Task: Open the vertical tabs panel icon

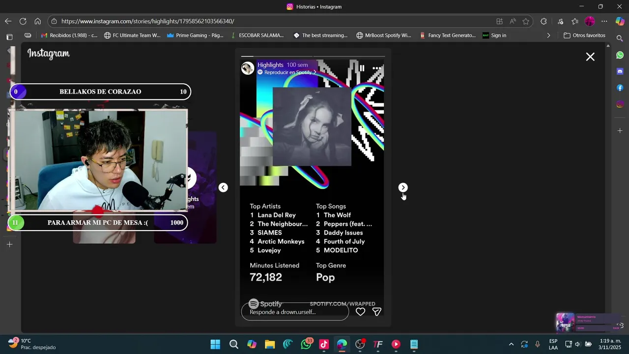Action: (x=9, y=36)
